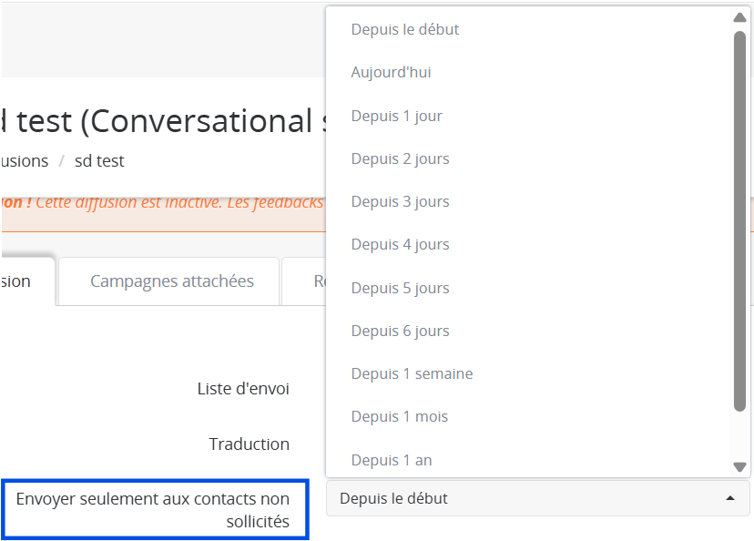This screenshot has height=541, width=754.
Task: Choose 'Depuis 3 jours' entry
Action: click(x=401, y=201)
